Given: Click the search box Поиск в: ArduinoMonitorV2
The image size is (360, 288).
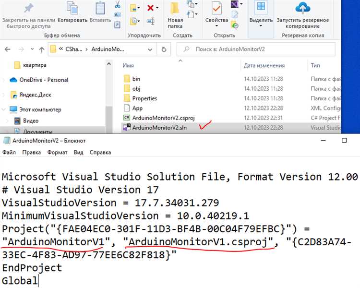Looking at the screenshot, I should pyautogui.click(x=256, y=49).
